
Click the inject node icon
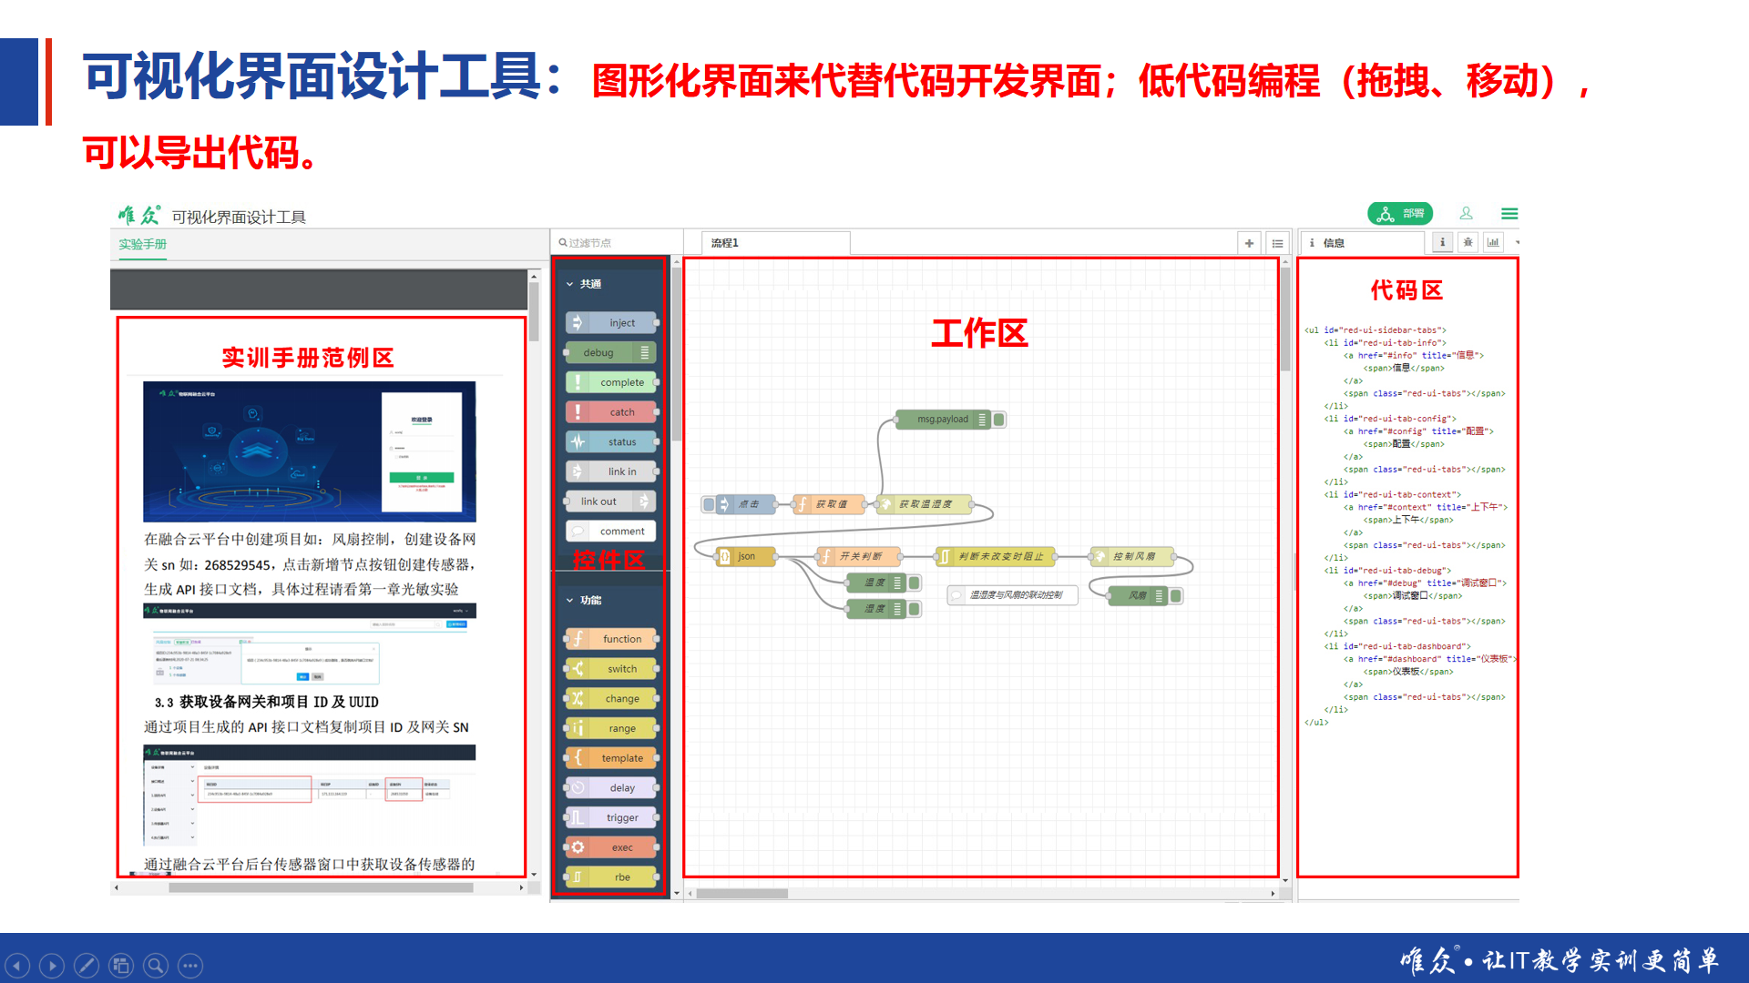point(577,320)
